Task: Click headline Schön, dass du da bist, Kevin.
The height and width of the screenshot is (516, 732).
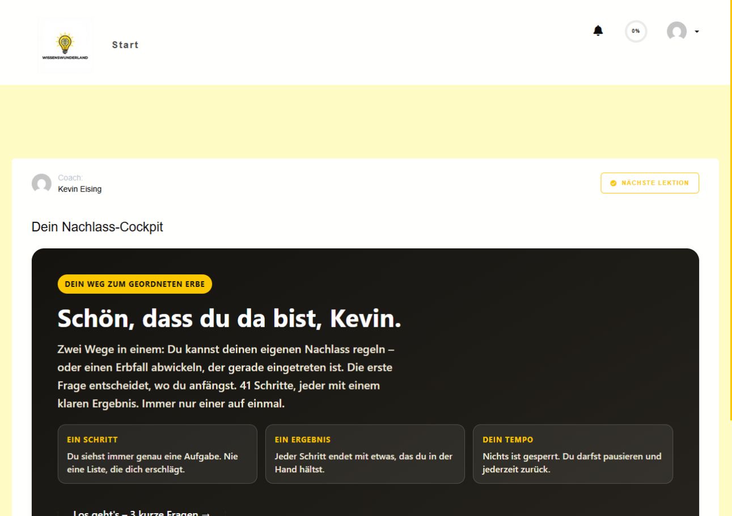Action: pyautogui.click(x=230, y=319)
